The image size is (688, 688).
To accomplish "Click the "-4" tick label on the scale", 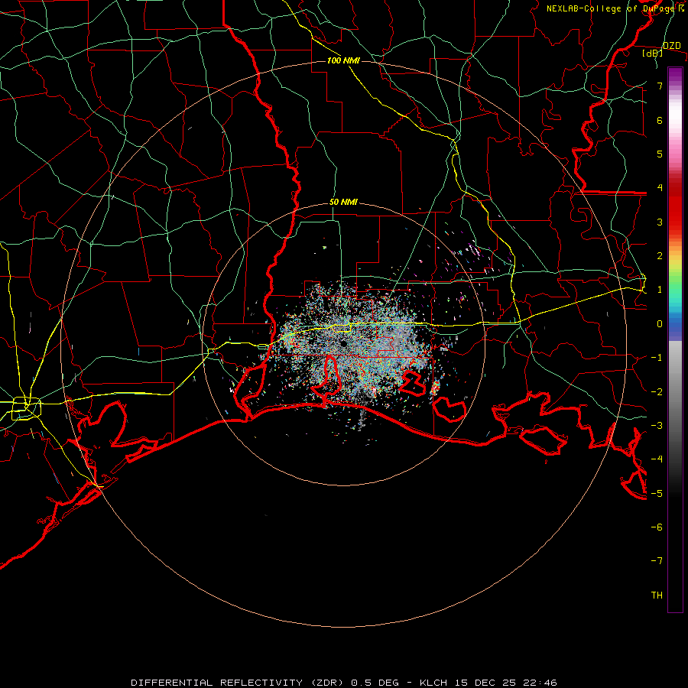I will [x=657, y=459].
